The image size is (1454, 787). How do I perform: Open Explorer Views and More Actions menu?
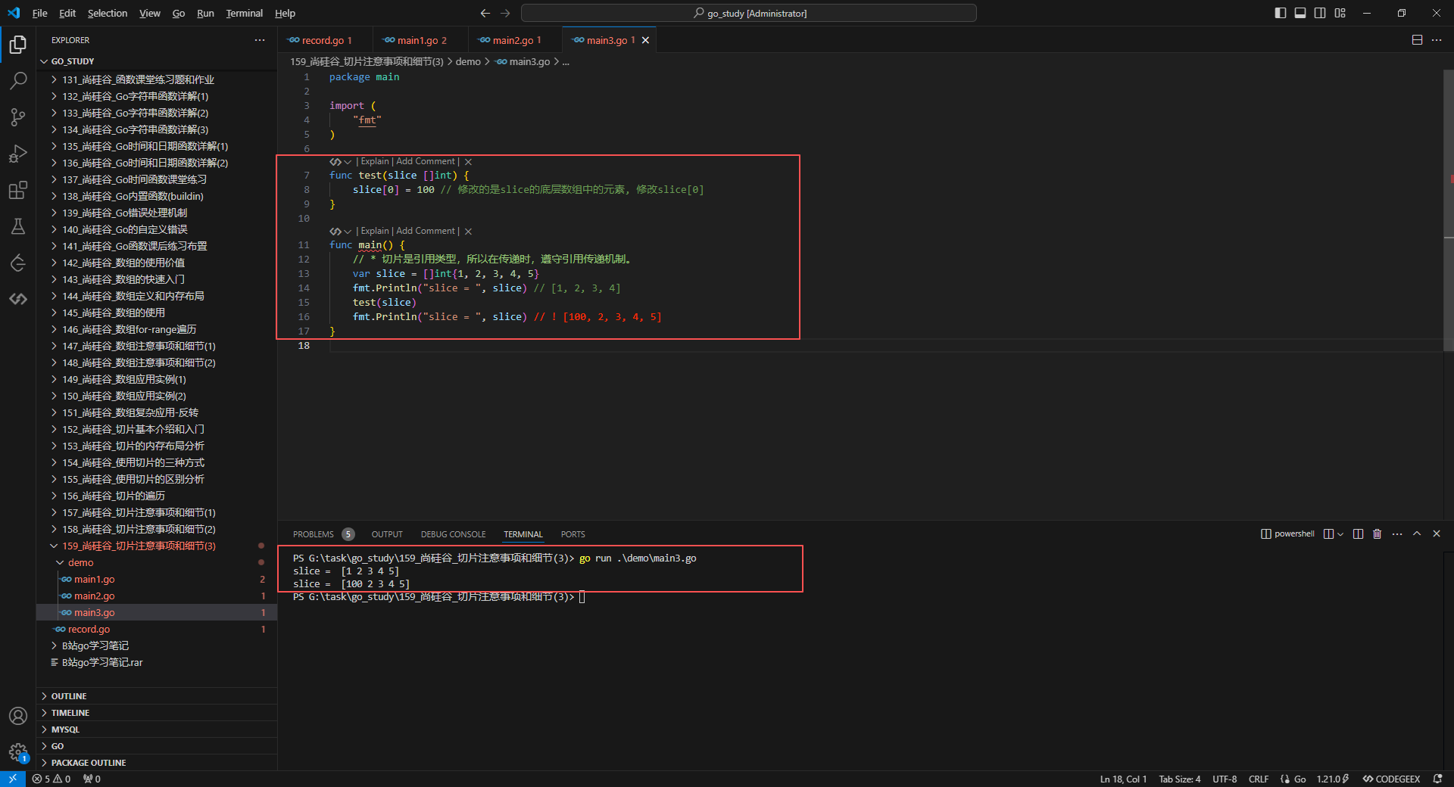[260, 40]
